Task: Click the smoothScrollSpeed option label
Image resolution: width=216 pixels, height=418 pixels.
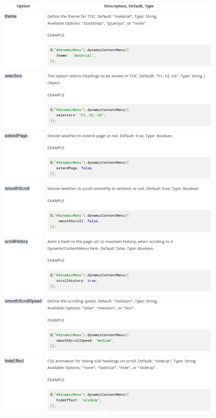Action: pos(23,301)
